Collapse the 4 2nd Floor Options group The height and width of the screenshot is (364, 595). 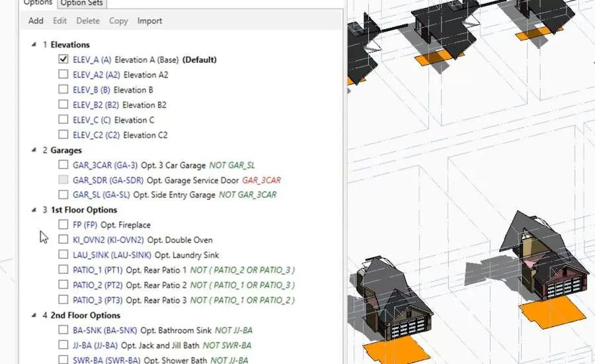click(34, 315)
